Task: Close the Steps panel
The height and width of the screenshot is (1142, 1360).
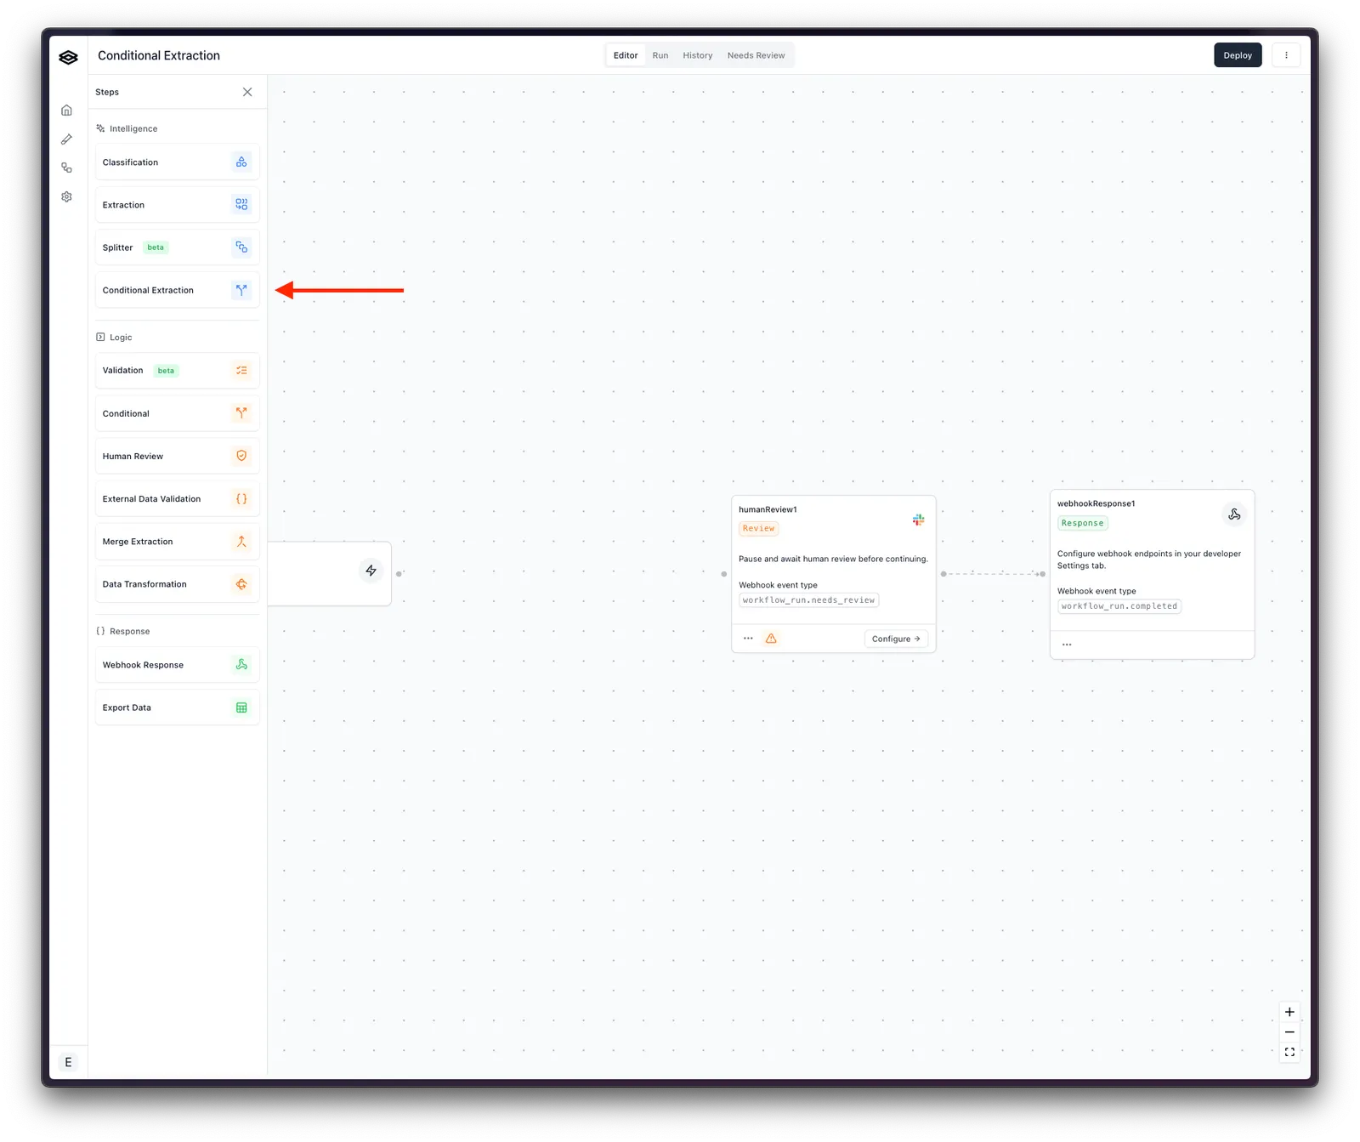Action: [x=247, y=92]
